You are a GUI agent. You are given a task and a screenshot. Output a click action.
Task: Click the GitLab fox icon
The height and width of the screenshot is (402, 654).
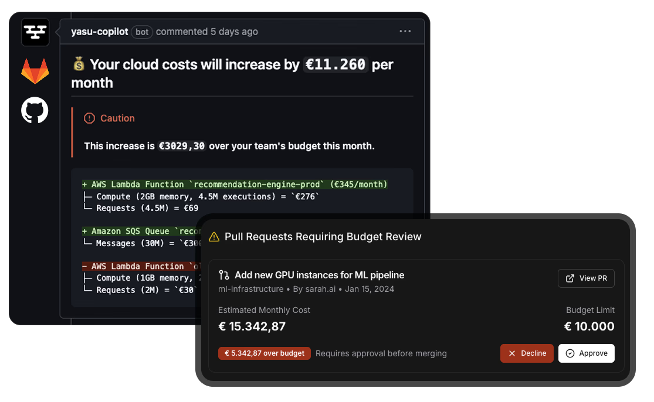(x=35, y=71)
